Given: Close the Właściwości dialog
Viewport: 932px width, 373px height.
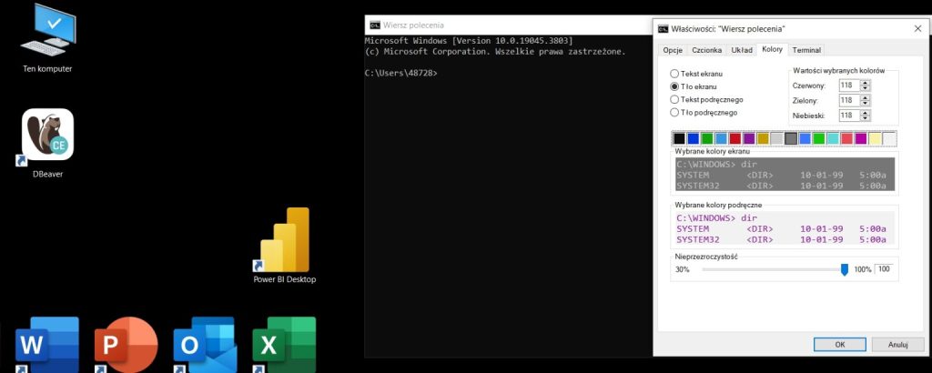Looking at the screenshot, I should pos(917,28).
